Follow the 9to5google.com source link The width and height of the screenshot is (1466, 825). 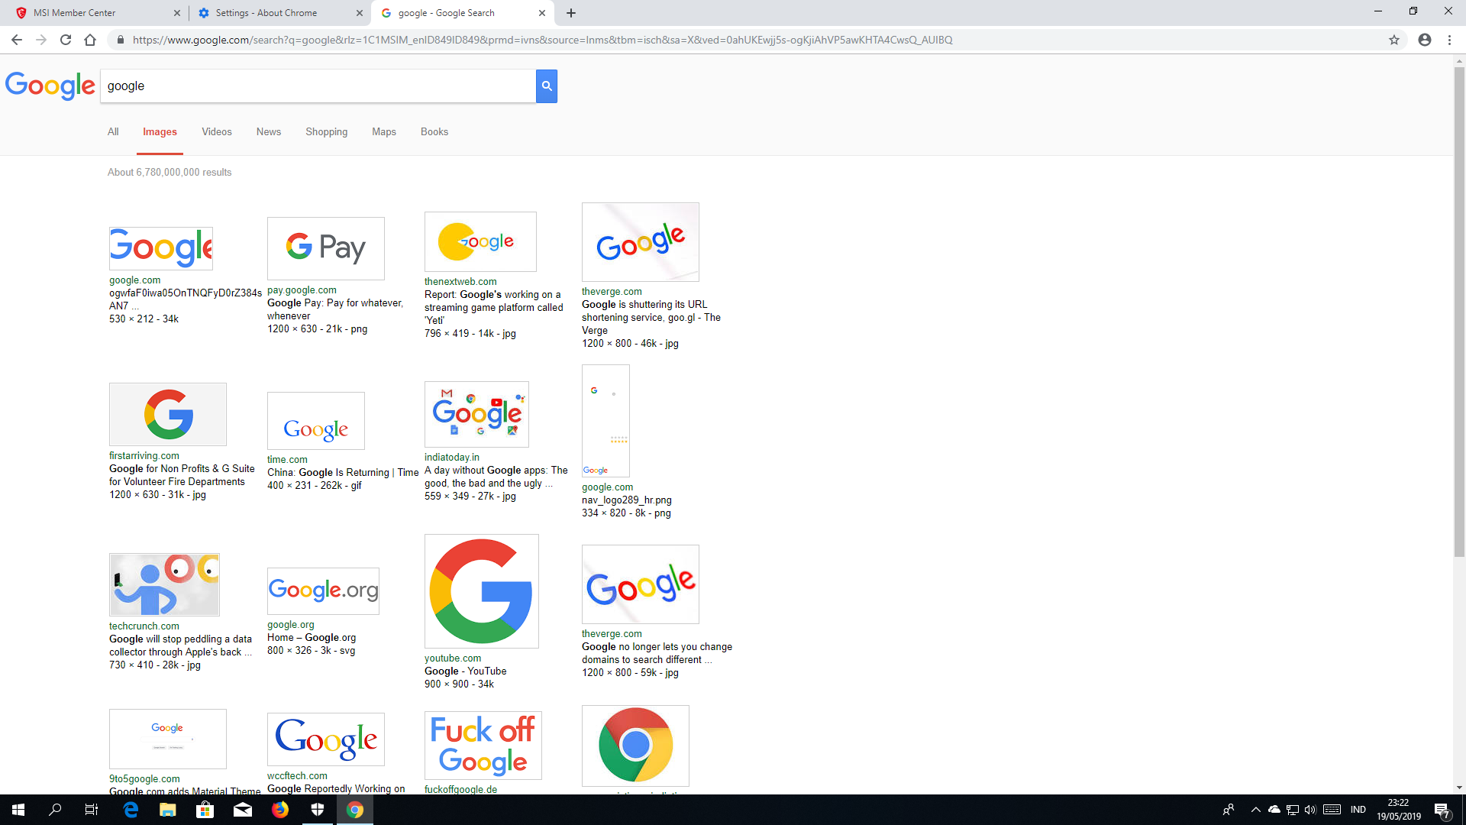pyautogui.click(x=144, y=779)
